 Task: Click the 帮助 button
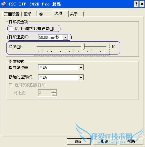[x=131, y=141]
